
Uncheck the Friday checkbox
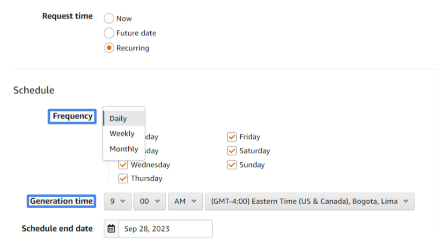(x=232, y=136)
